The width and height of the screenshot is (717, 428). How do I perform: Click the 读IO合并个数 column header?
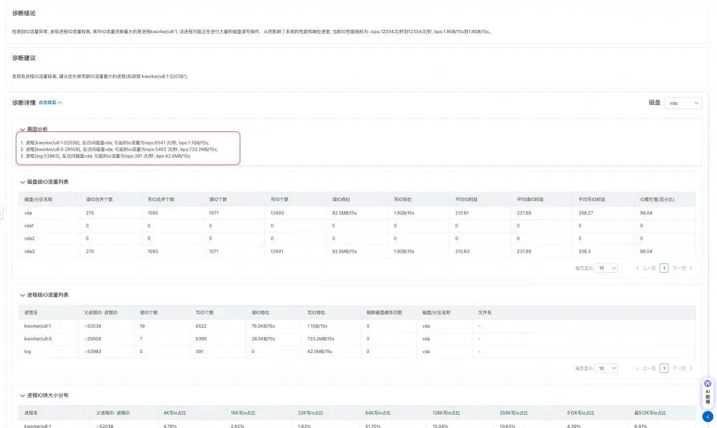click(99, 199)
